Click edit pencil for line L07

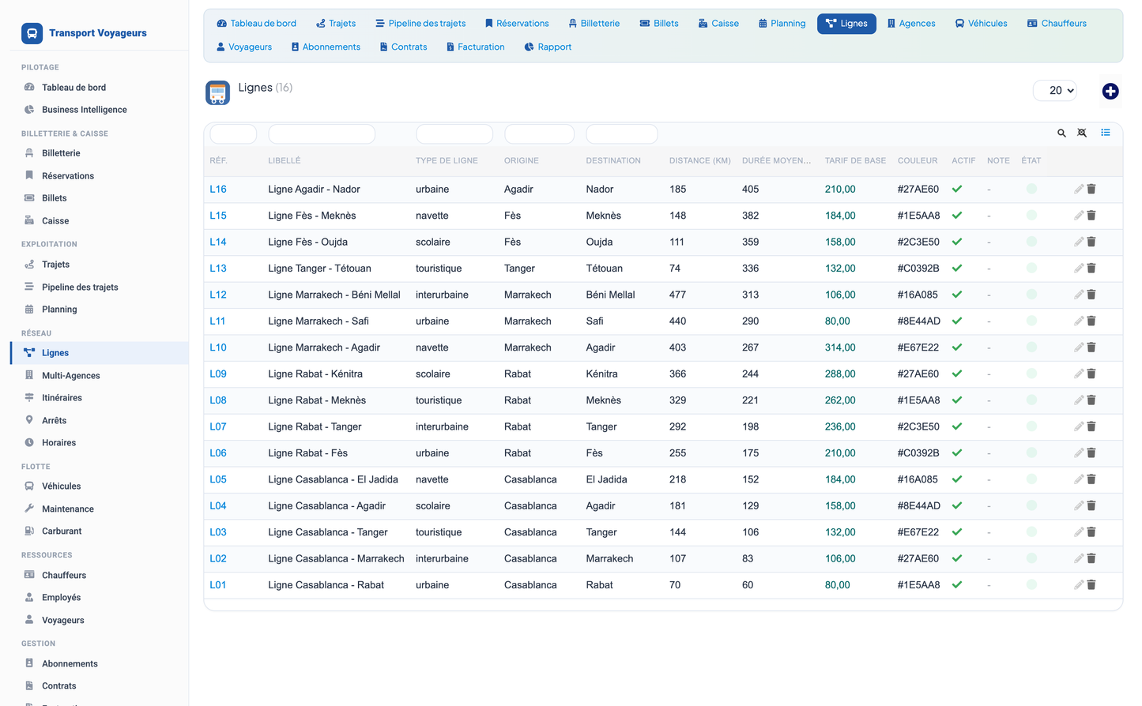[x=1079, y=426]
